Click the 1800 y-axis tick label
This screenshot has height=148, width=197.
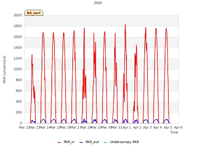pyautogui.click(x=18, y=26)
